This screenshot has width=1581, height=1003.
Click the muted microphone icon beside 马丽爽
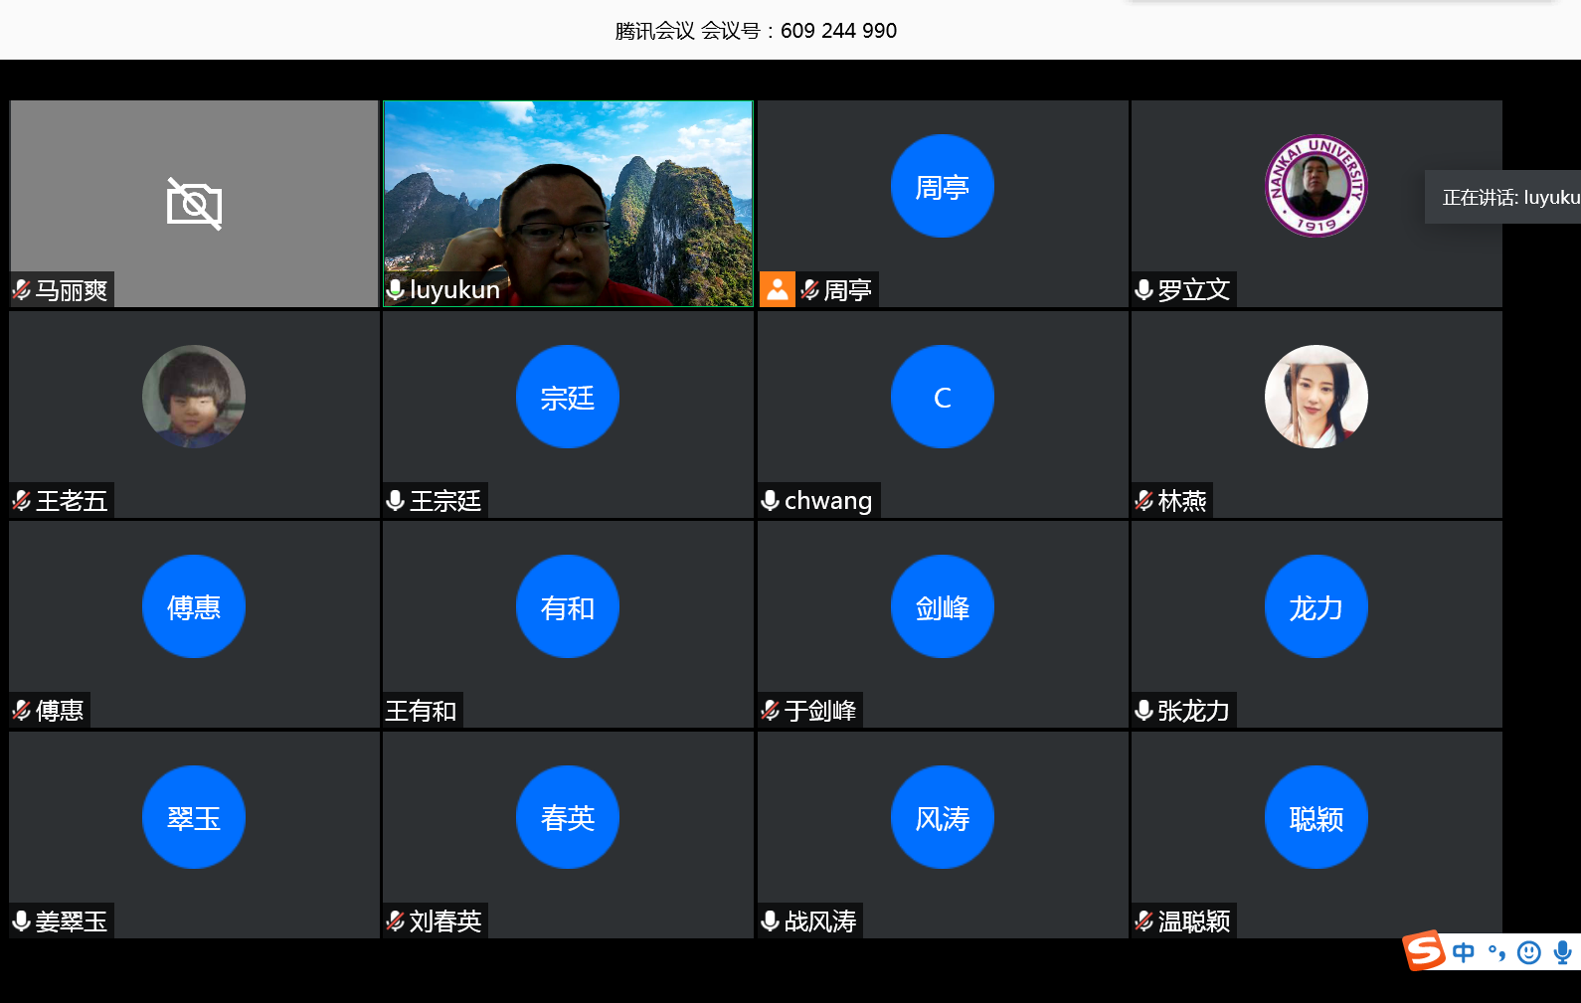point(22,290)
